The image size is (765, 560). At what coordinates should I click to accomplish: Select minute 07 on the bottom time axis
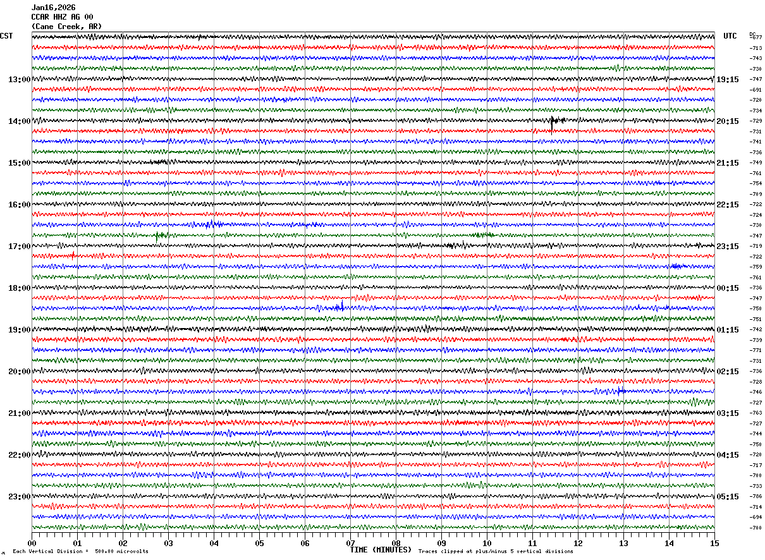pyautogui.click(x=350, y=543)
